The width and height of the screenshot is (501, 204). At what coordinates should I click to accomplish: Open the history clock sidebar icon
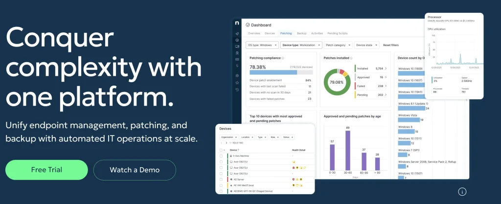tap(237, 90)
